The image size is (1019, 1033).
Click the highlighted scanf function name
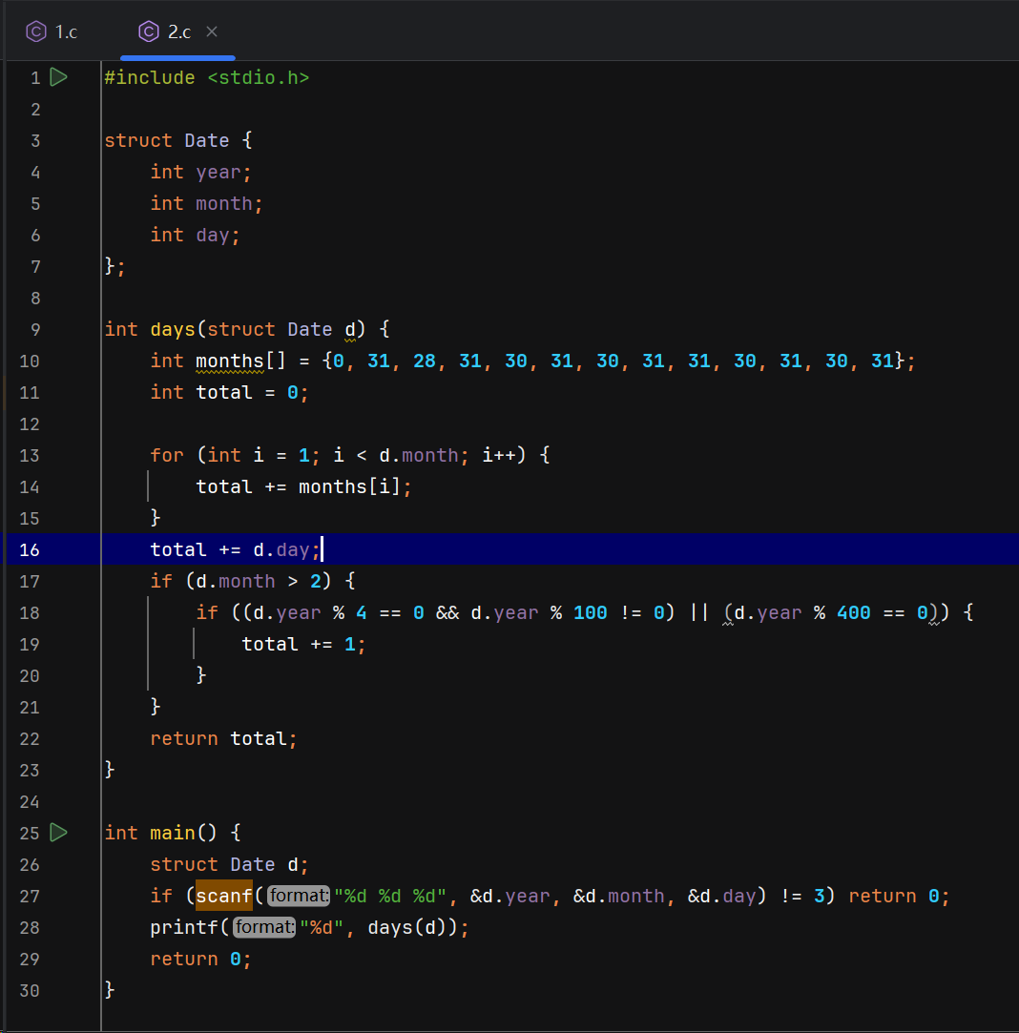coord(224,897)
